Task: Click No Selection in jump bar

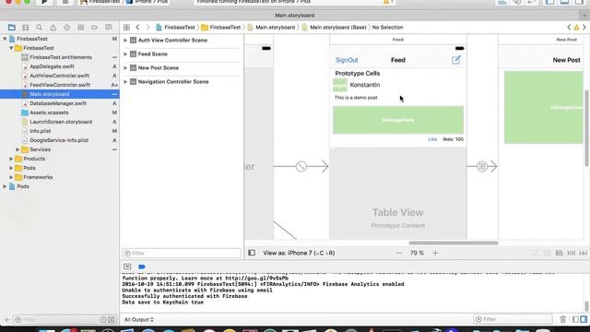Action: pos(387,27)
